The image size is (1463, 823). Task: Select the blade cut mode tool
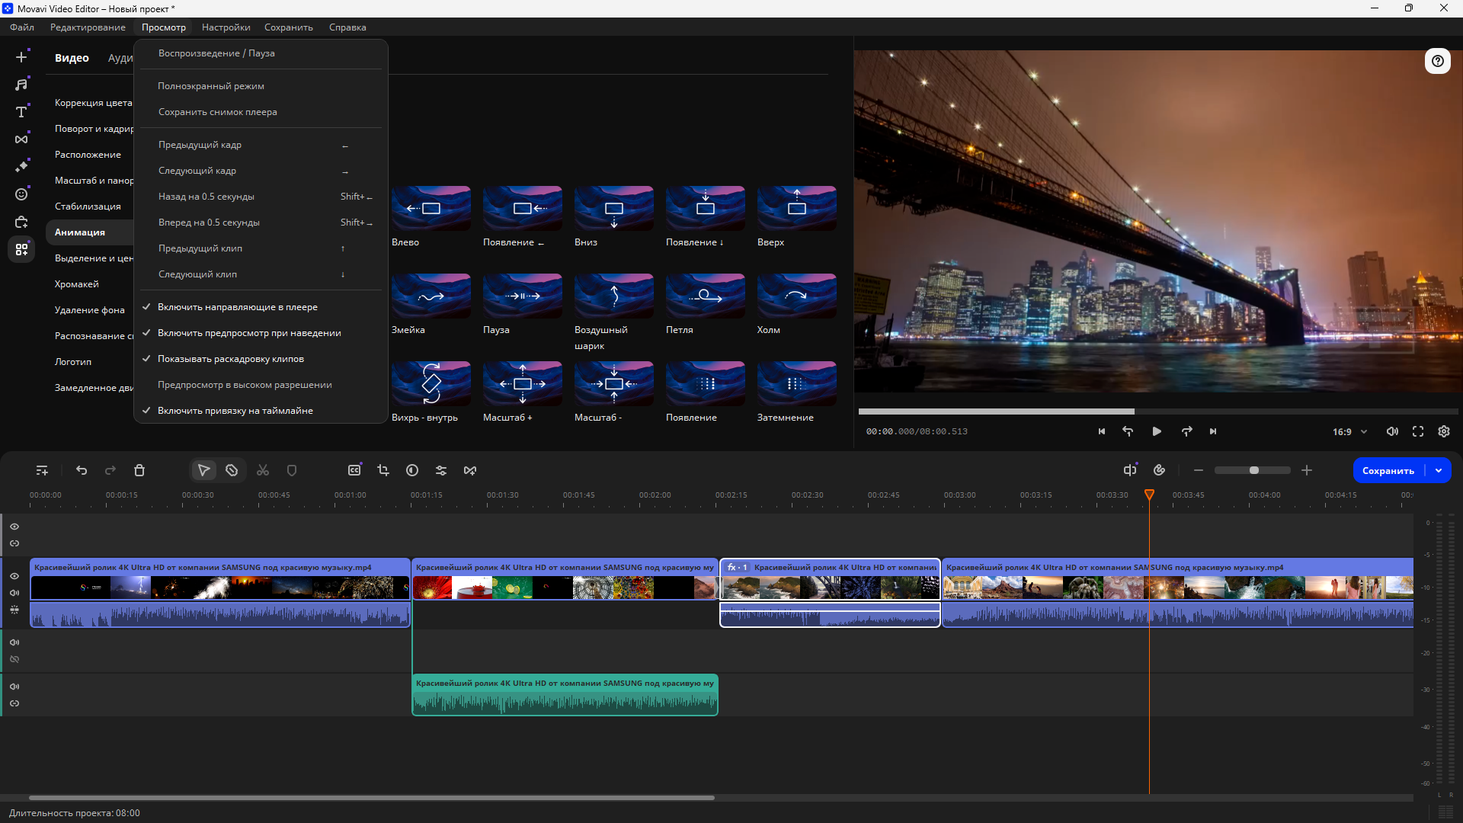[x=232, y=471]
